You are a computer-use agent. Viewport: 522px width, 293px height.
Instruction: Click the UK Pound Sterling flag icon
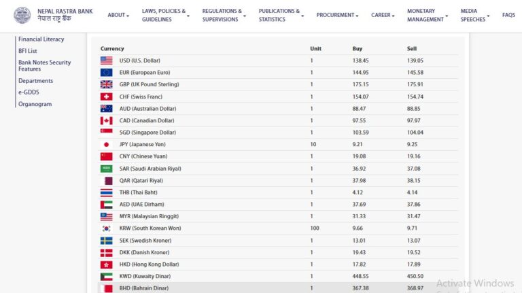point(106,84)
